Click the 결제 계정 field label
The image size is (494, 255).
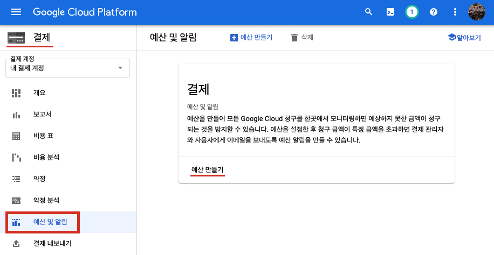[x=22, y=59]
